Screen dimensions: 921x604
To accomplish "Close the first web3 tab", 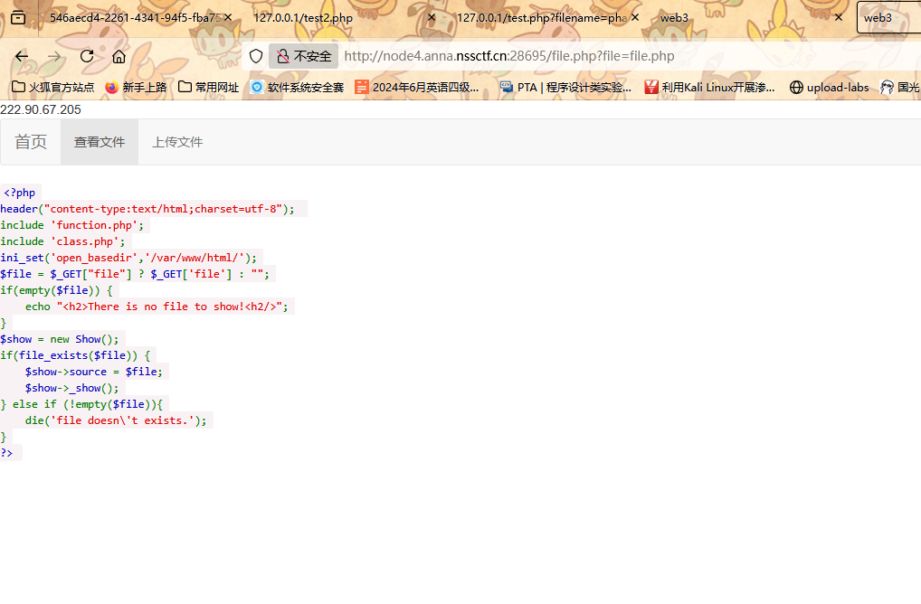I will click(838, 17).
